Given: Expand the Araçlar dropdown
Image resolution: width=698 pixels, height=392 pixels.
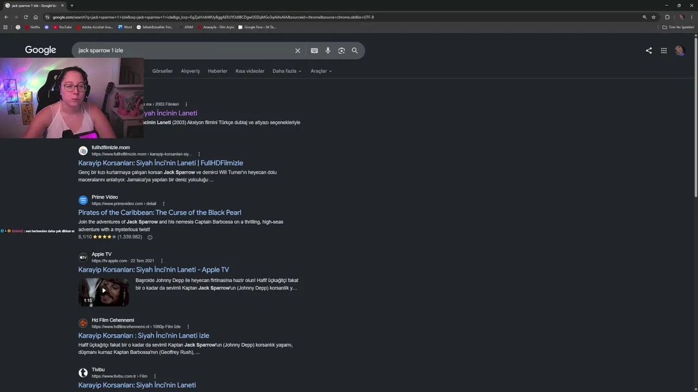Looking at the screenshot, I should (x=321, y=71).
